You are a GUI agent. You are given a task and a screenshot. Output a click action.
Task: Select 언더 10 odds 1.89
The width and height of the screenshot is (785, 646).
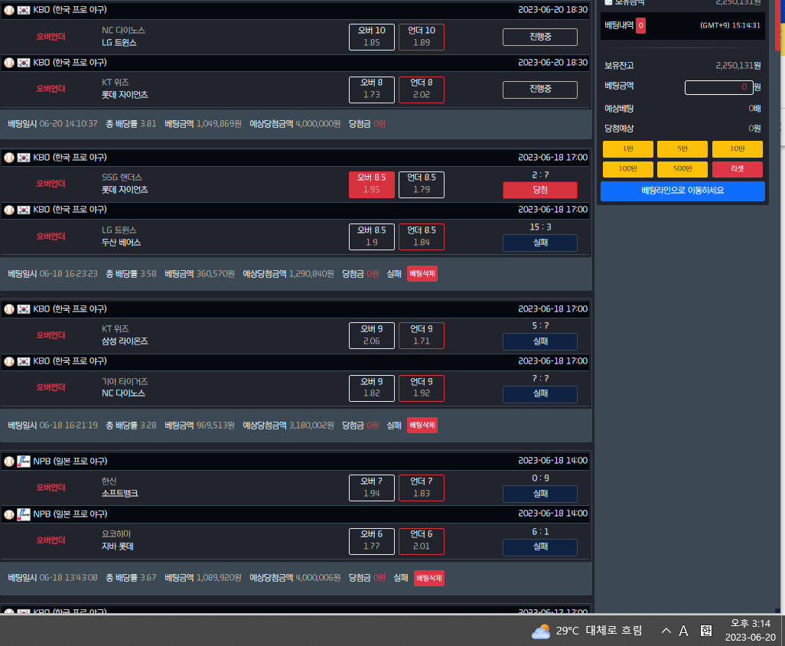(422, 37)
